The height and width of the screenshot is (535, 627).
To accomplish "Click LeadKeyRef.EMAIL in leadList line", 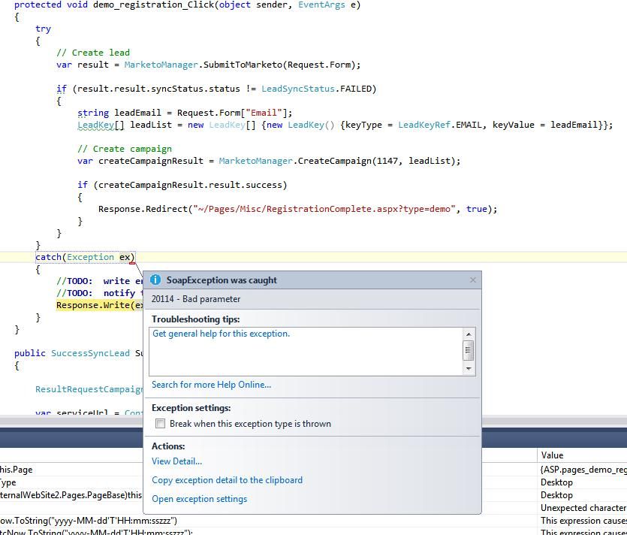I will 442,125.
